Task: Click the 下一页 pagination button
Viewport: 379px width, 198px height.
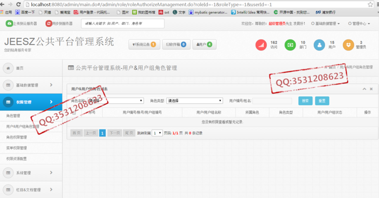Action: [115, 133]
